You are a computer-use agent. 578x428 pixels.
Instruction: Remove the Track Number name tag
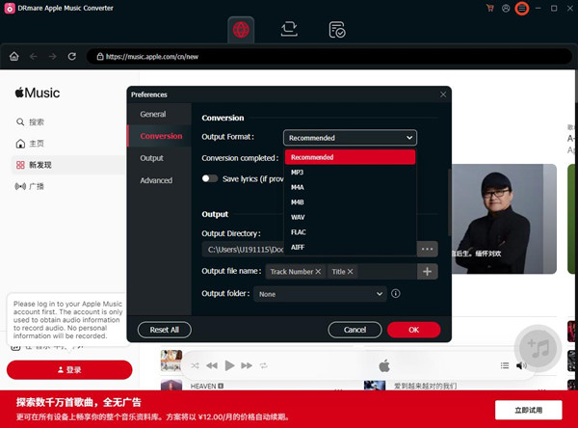318,272
